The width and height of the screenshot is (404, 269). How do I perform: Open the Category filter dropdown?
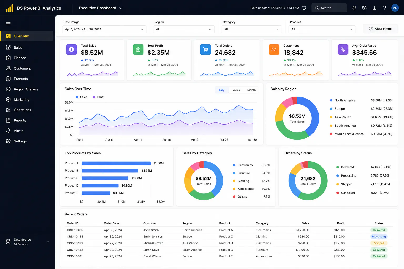point(252,29)
